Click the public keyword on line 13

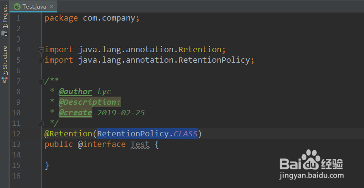[x=59, y=144]
